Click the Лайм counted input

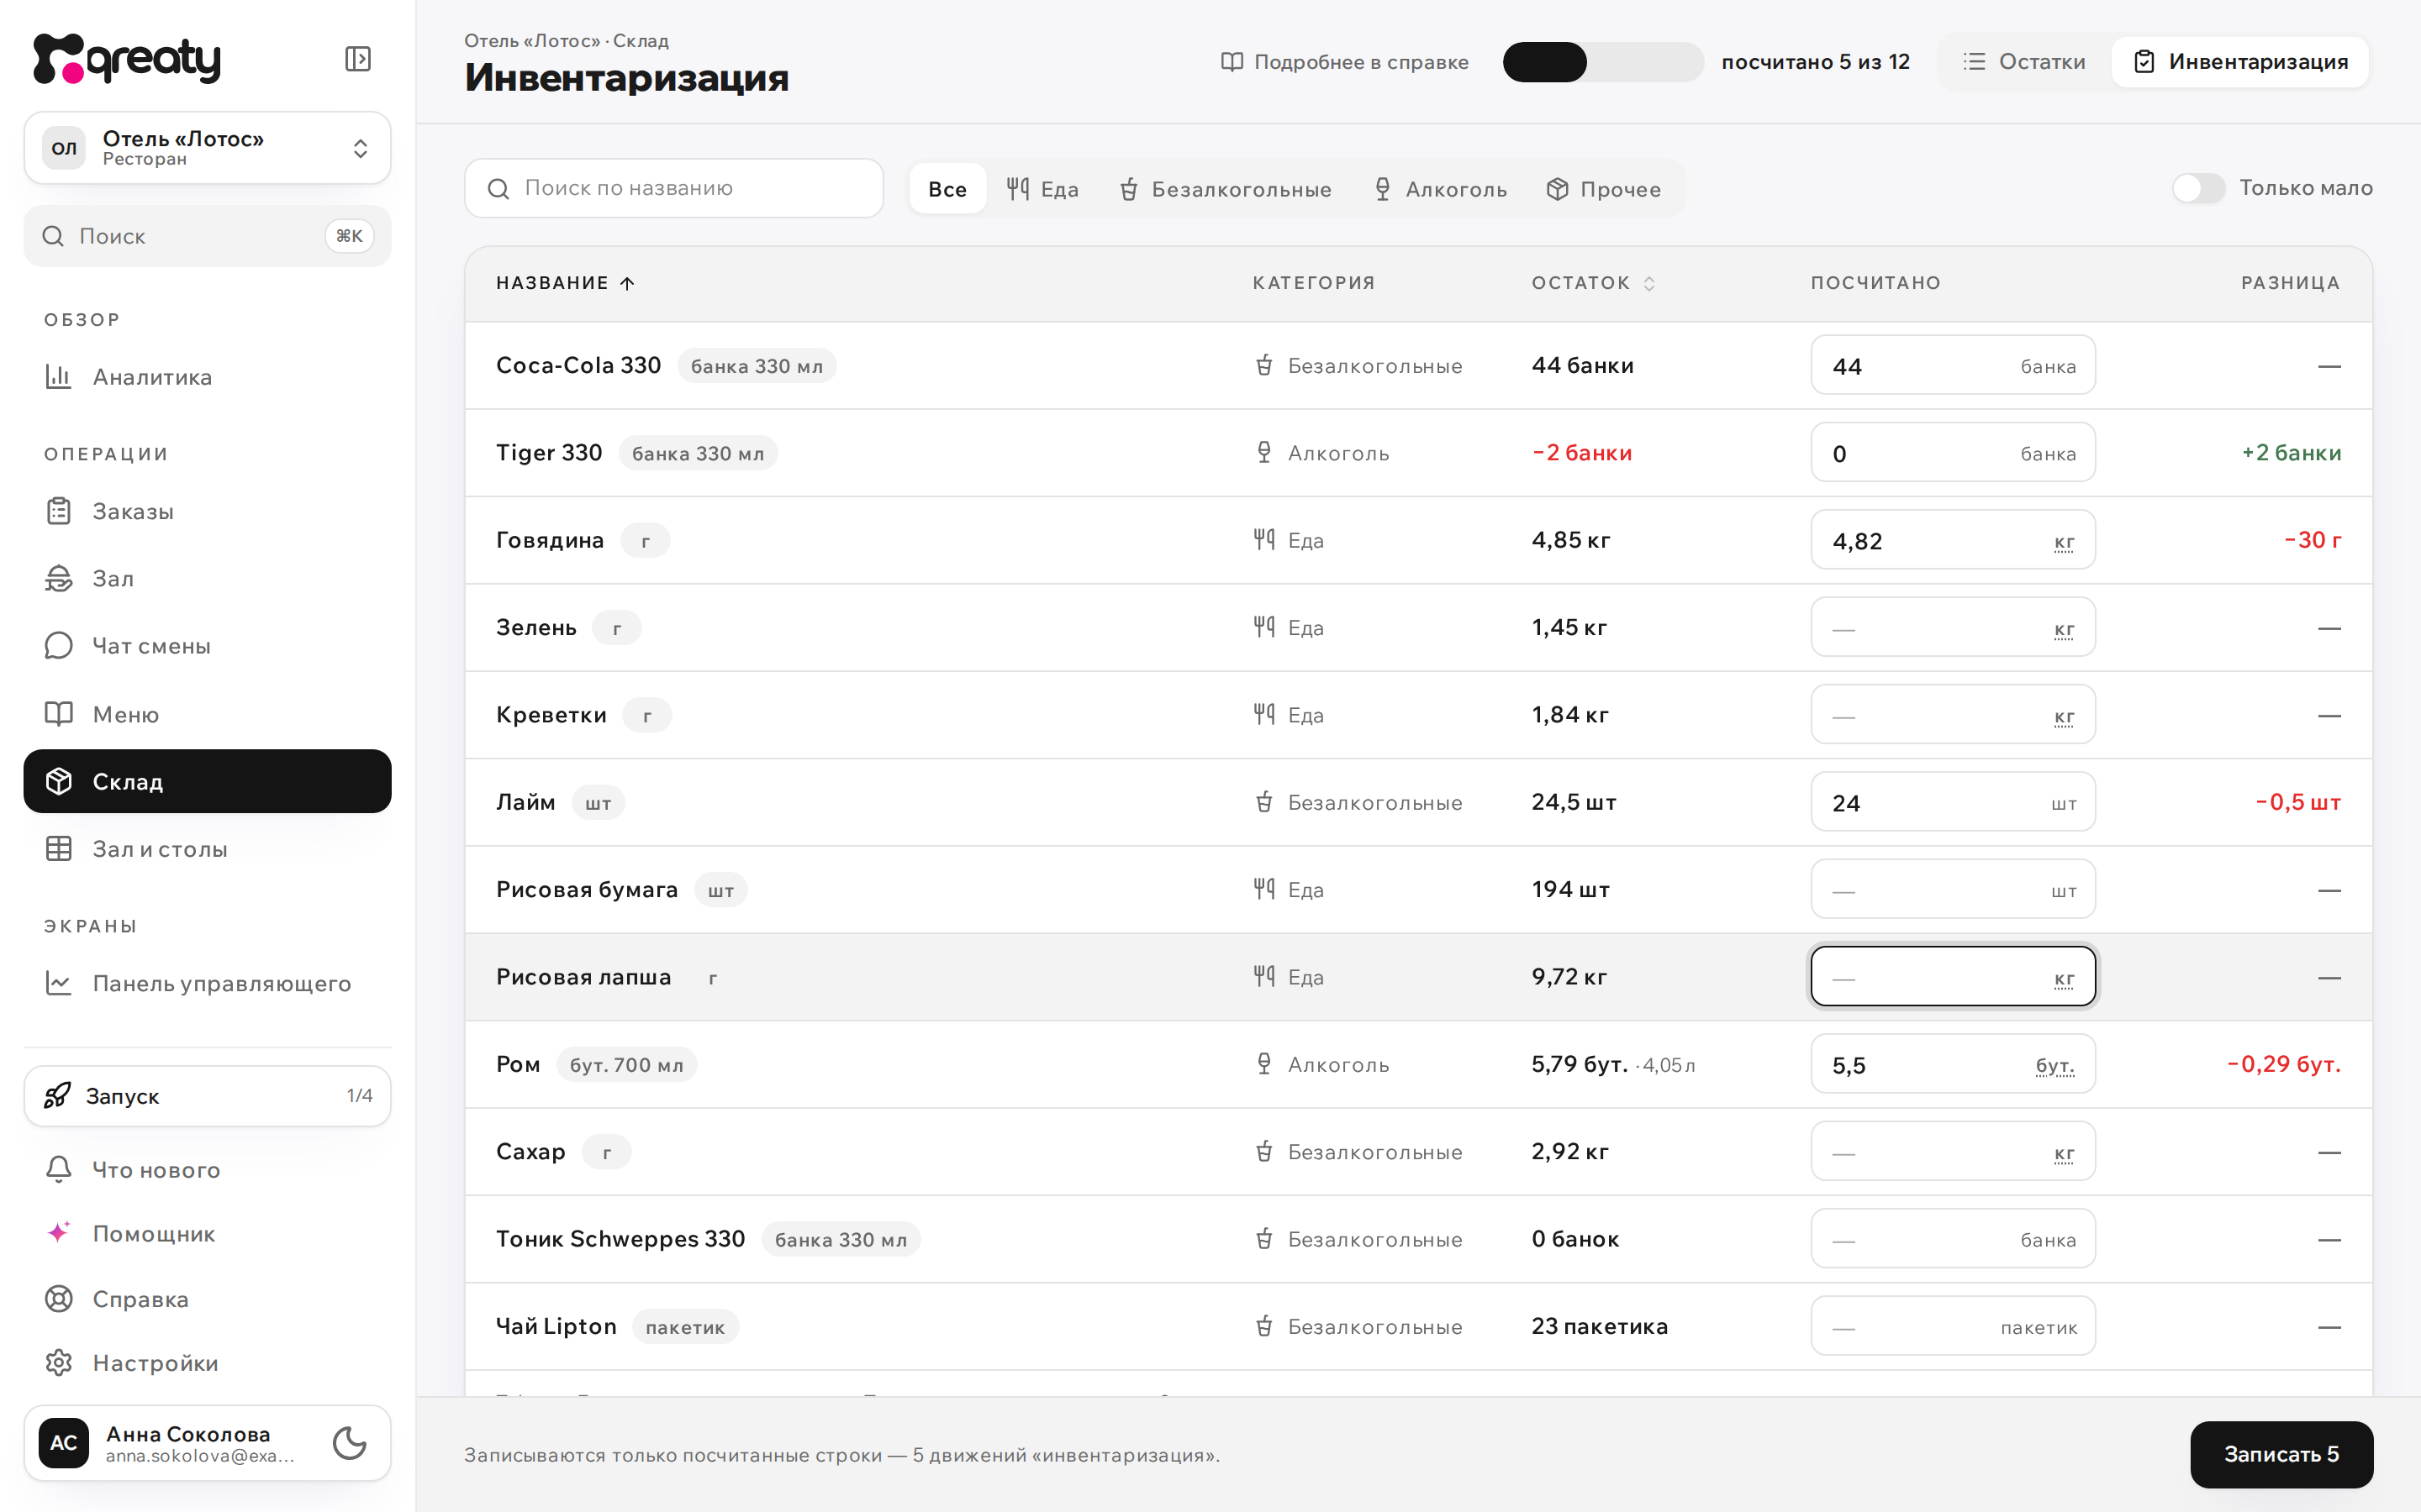[1953, 802]
